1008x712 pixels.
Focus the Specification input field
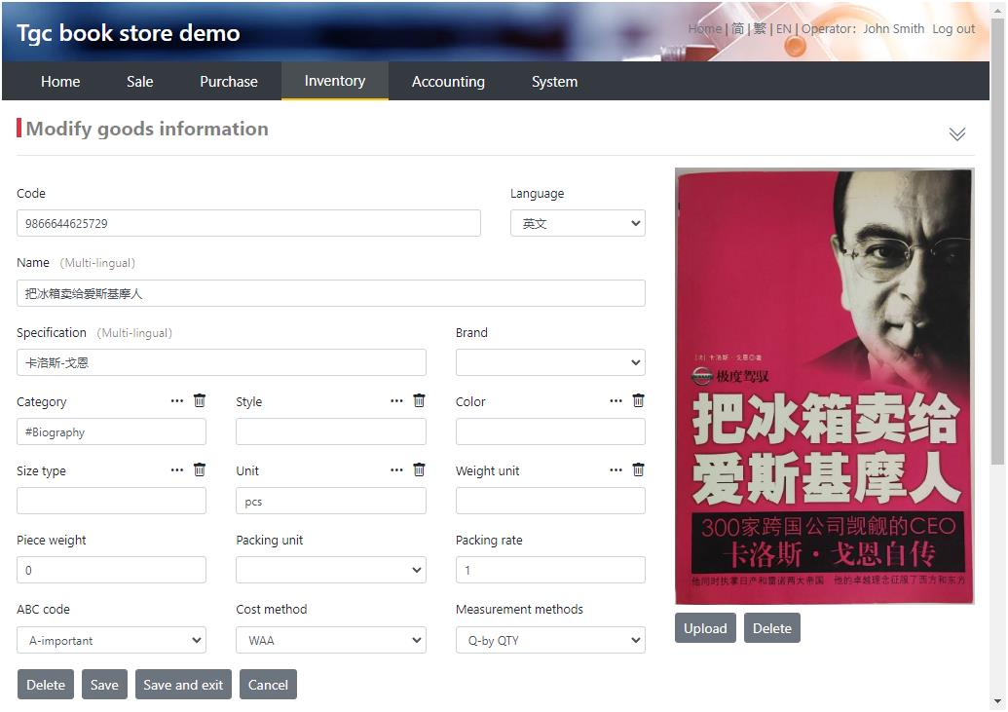(221, 362)
